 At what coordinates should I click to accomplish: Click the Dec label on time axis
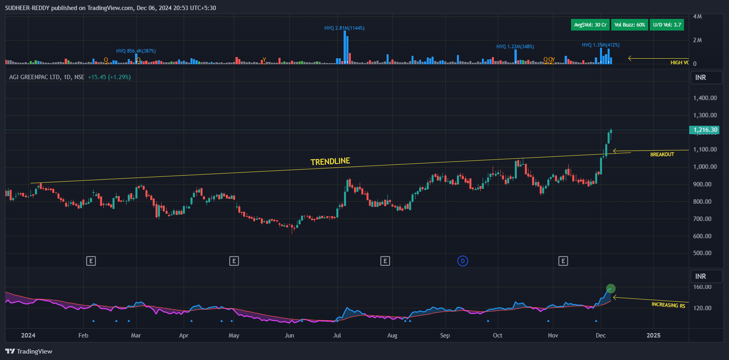601,335
